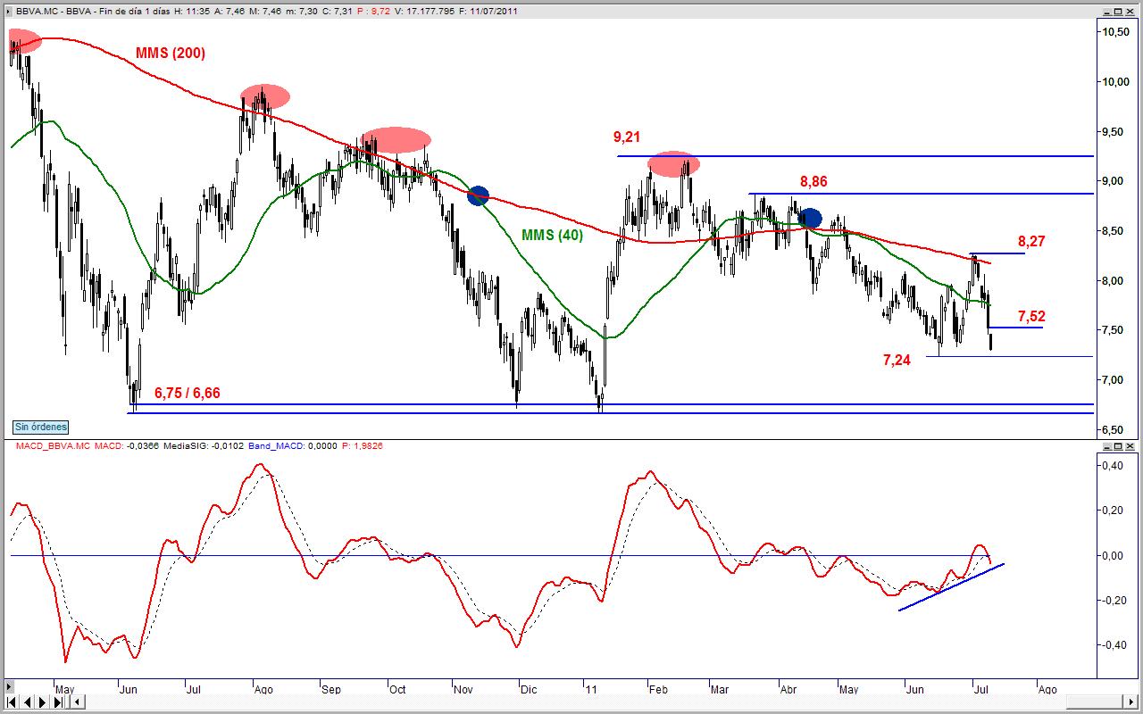This screenshot has height=714, width=1143.
Task: Click the '11' year label on the time axis
Action: click(590, 690)
